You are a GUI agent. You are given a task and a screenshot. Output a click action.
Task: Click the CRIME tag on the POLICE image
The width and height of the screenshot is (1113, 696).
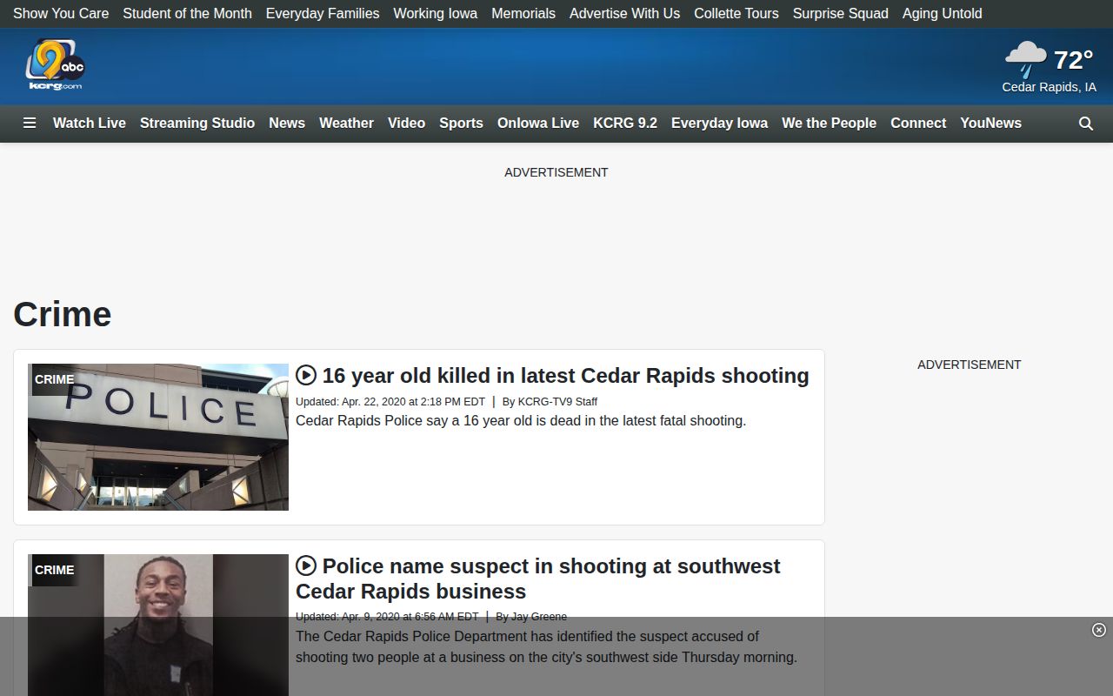click(x=54, y=379)
